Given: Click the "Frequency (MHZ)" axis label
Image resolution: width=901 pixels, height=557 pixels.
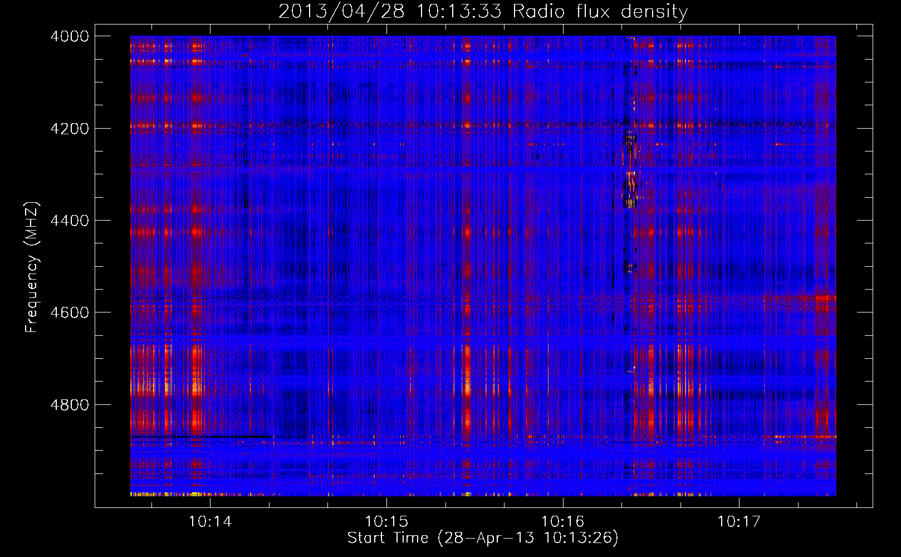Looking at the screenshot, I should tap(32, 267).
